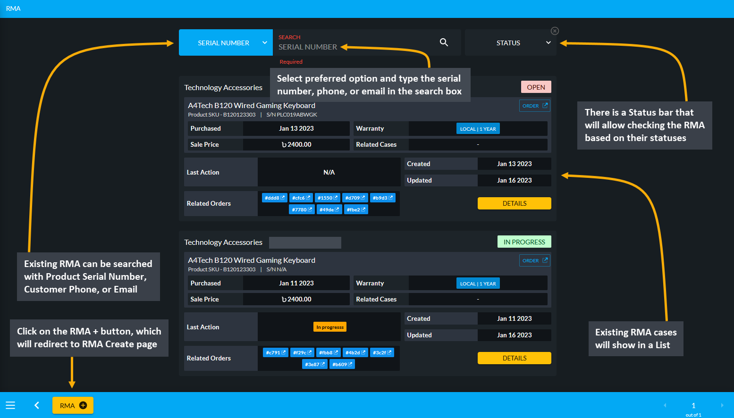Click the search magnifier icon

[444, 42]
